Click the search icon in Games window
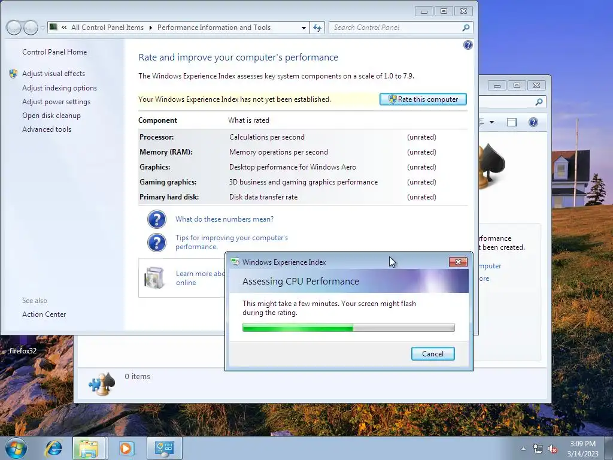The width and height of the screenshot is (613, 460). pos(539,102)
